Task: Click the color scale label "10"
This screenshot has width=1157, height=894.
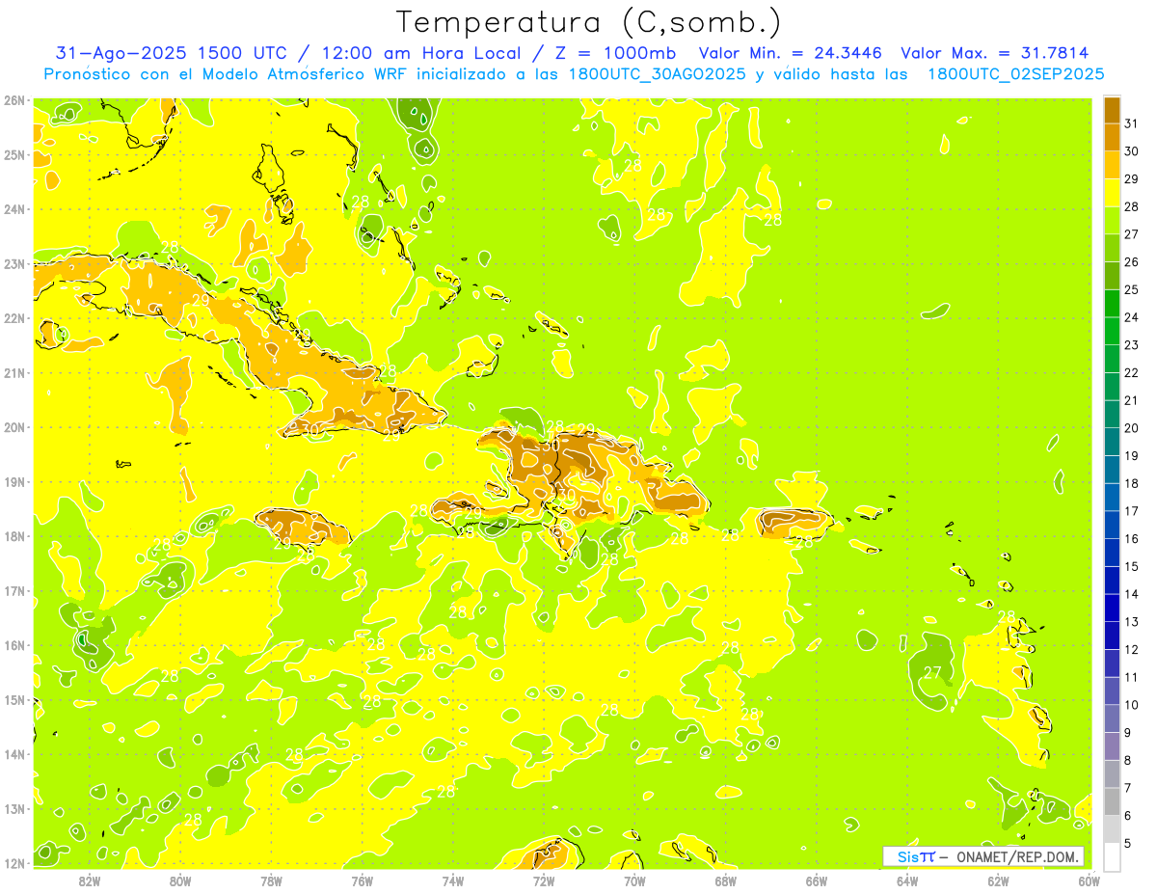Action: click(1131, 705)
